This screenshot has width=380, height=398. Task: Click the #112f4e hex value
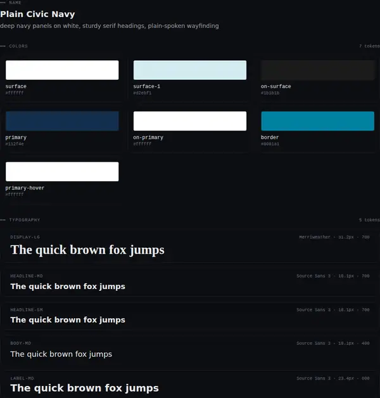[15, 144]
